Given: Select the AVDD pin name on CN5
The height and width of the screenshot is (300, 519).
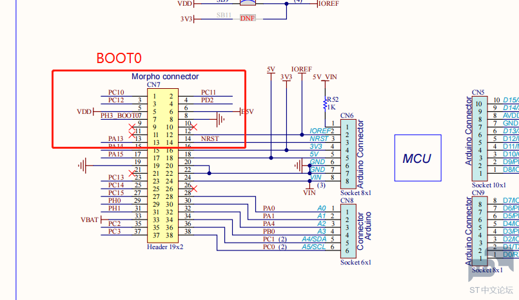Looking at the screenshot, I should (x=511, y=116).
